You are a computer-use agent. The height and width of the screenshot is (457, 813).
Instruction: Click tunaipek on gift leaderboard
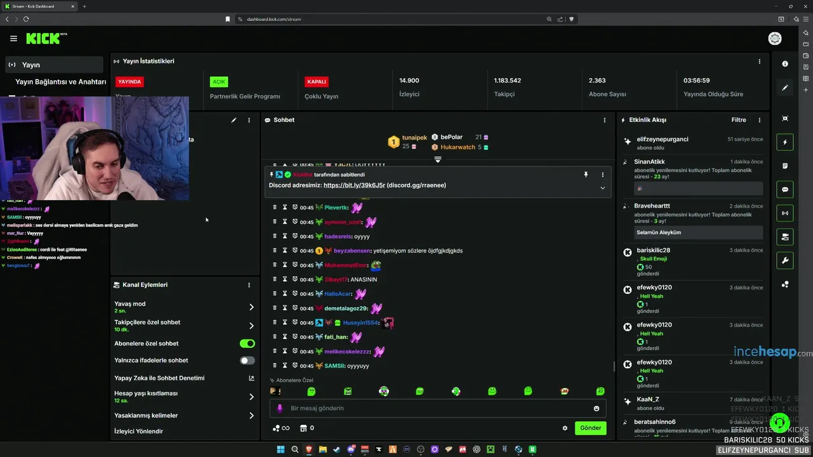tap(414, 138)
